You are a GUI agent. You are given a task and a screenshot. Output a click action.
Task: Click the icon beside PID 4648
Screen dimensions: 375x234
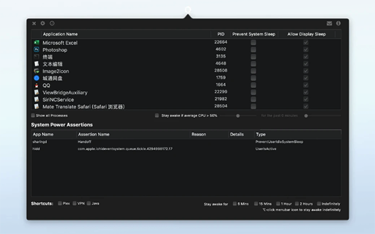(x=36, y=64)
